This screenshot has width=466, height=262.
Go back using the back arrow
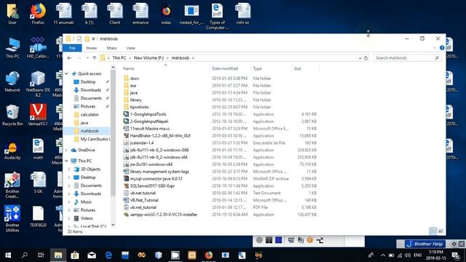(69, 58)
